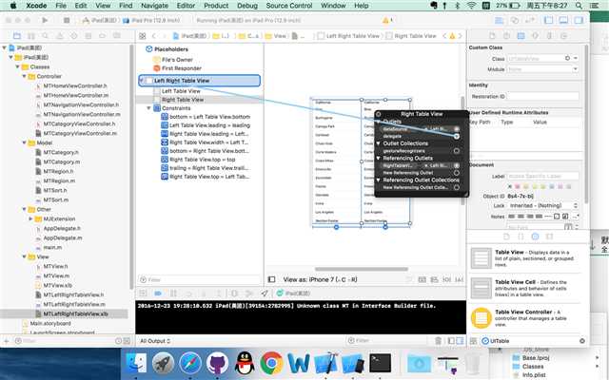609x380 pixels.
Task: Click New Referencing Outlet Collection circle
Action: click(x=457, y=187)
